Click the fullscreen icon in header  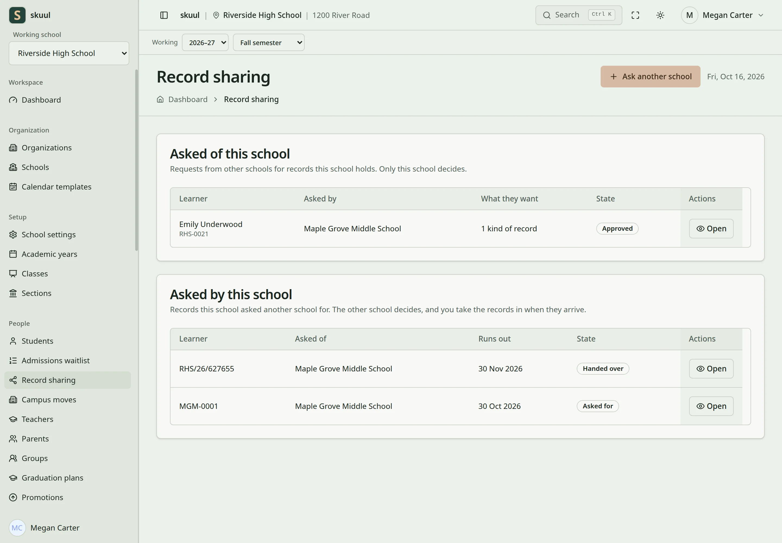tap(635, 15)
